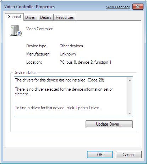Click the device status scrollbar track
The image size is (147, 164).
pyautogui.click(x=130, y=97)
